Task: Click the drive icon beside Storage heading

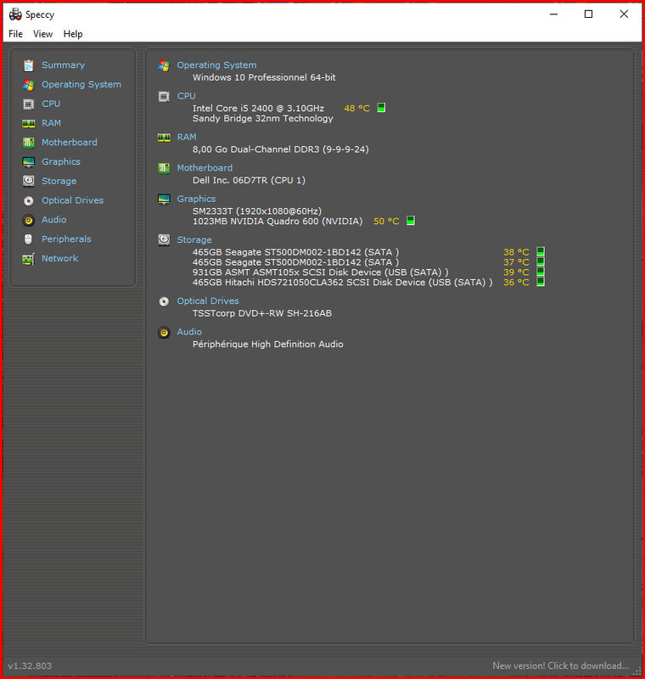Action: pyautogui.click(x=164, y=240)
